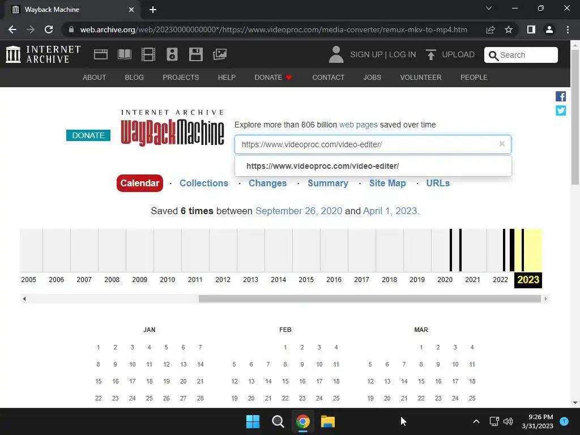The image size is (580, 435).
Task: Click the Upload arrow icon
Action: tap(430, 54)
